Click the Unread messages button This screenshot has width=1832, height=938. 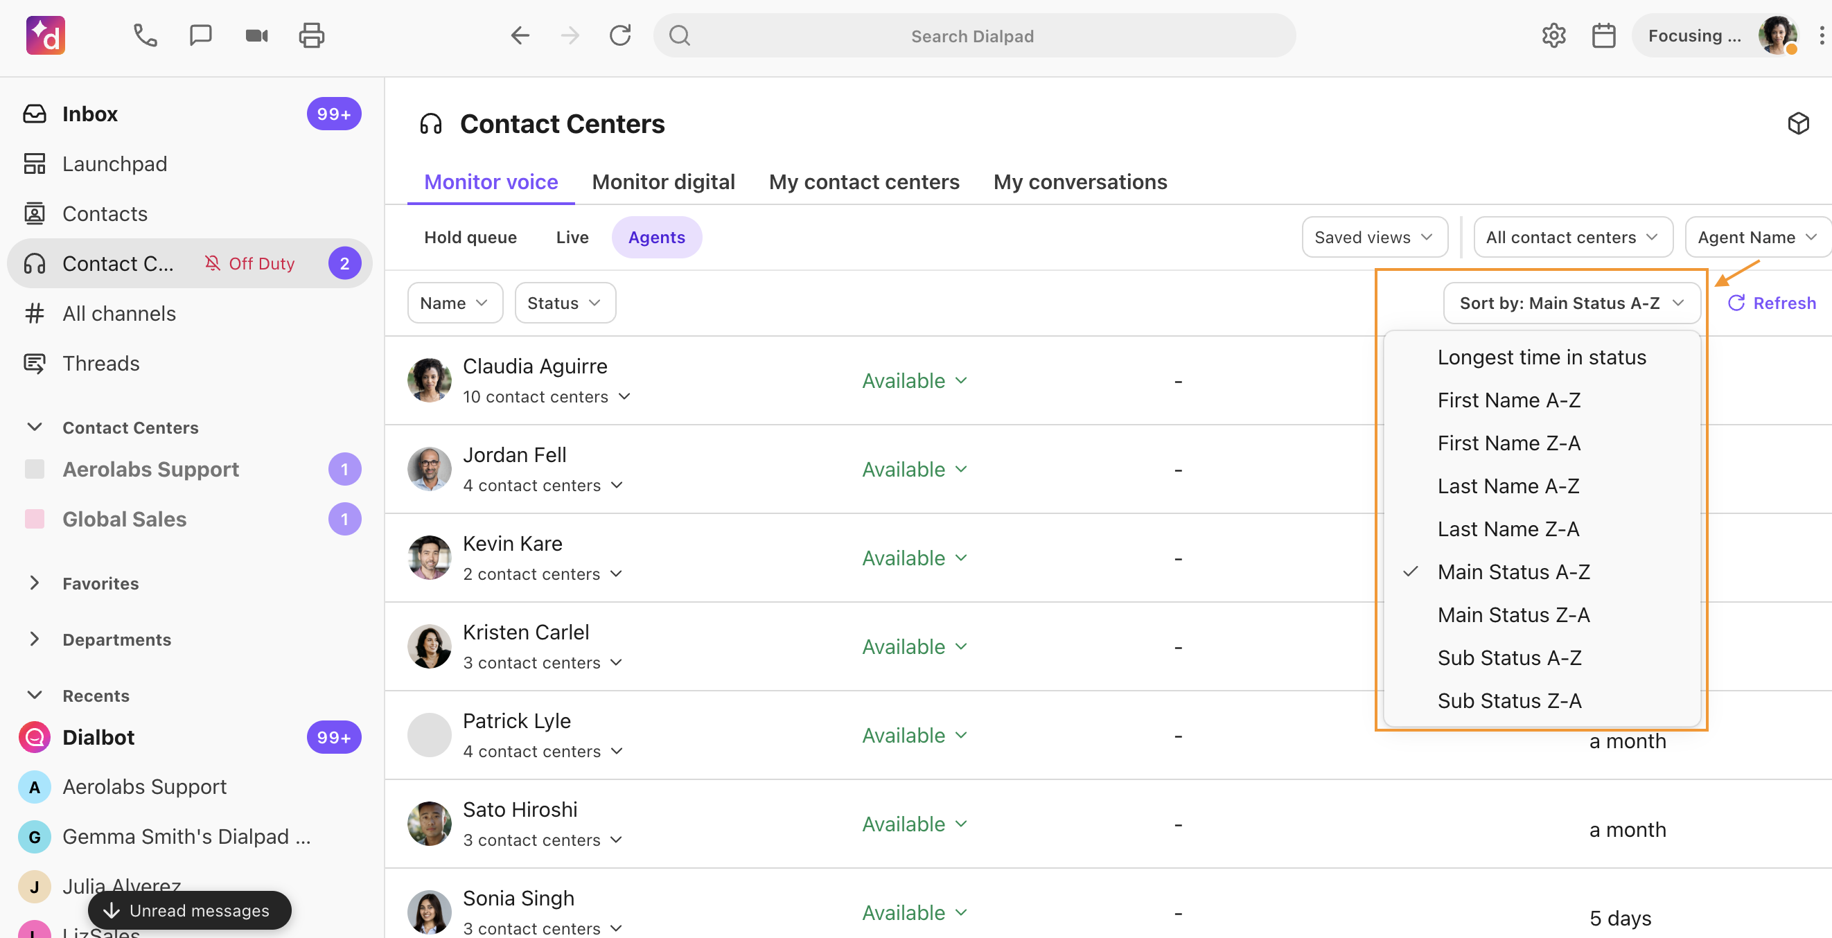click(x=189, y=910)
